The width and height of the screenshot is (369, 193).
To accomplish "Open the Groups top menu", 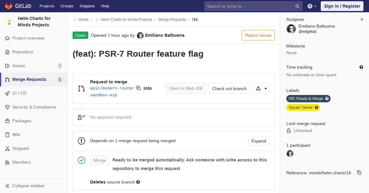I will pyautogui.click(x=67, y=6).
